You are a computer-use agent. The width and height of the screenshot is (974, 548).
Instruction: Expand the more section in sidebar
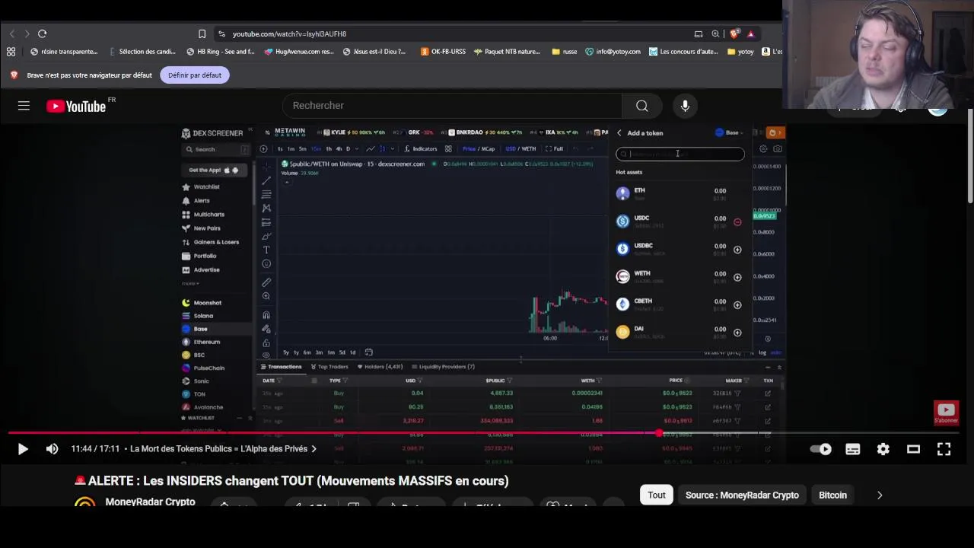point(189,284)
